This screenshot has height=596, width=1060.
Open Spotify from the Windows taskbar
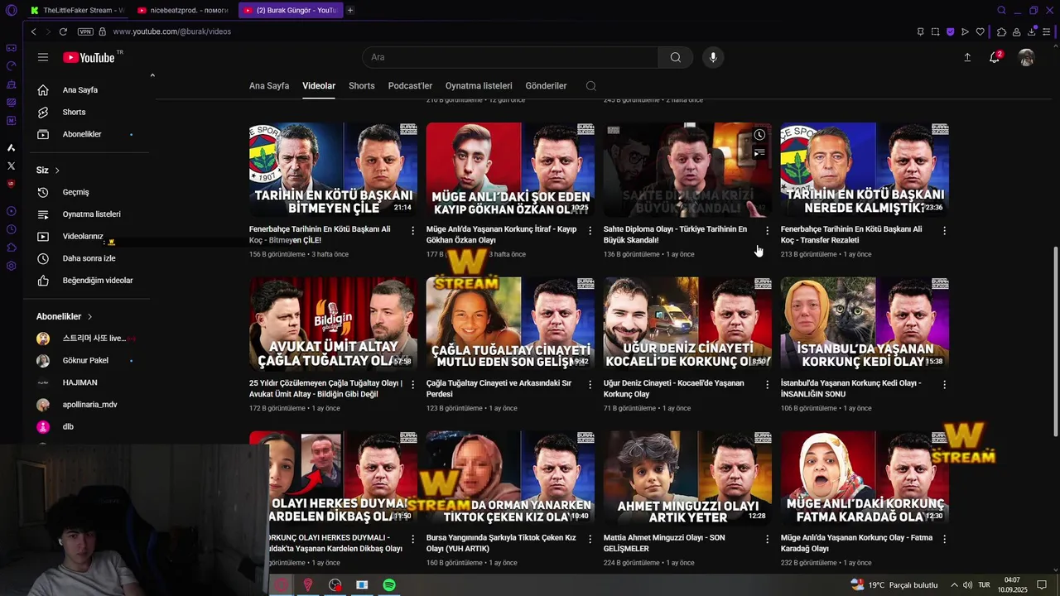389,585
